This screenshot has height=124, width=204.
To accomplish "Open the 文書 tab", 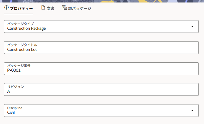I will pyautogui.click(x=50, y=8).
